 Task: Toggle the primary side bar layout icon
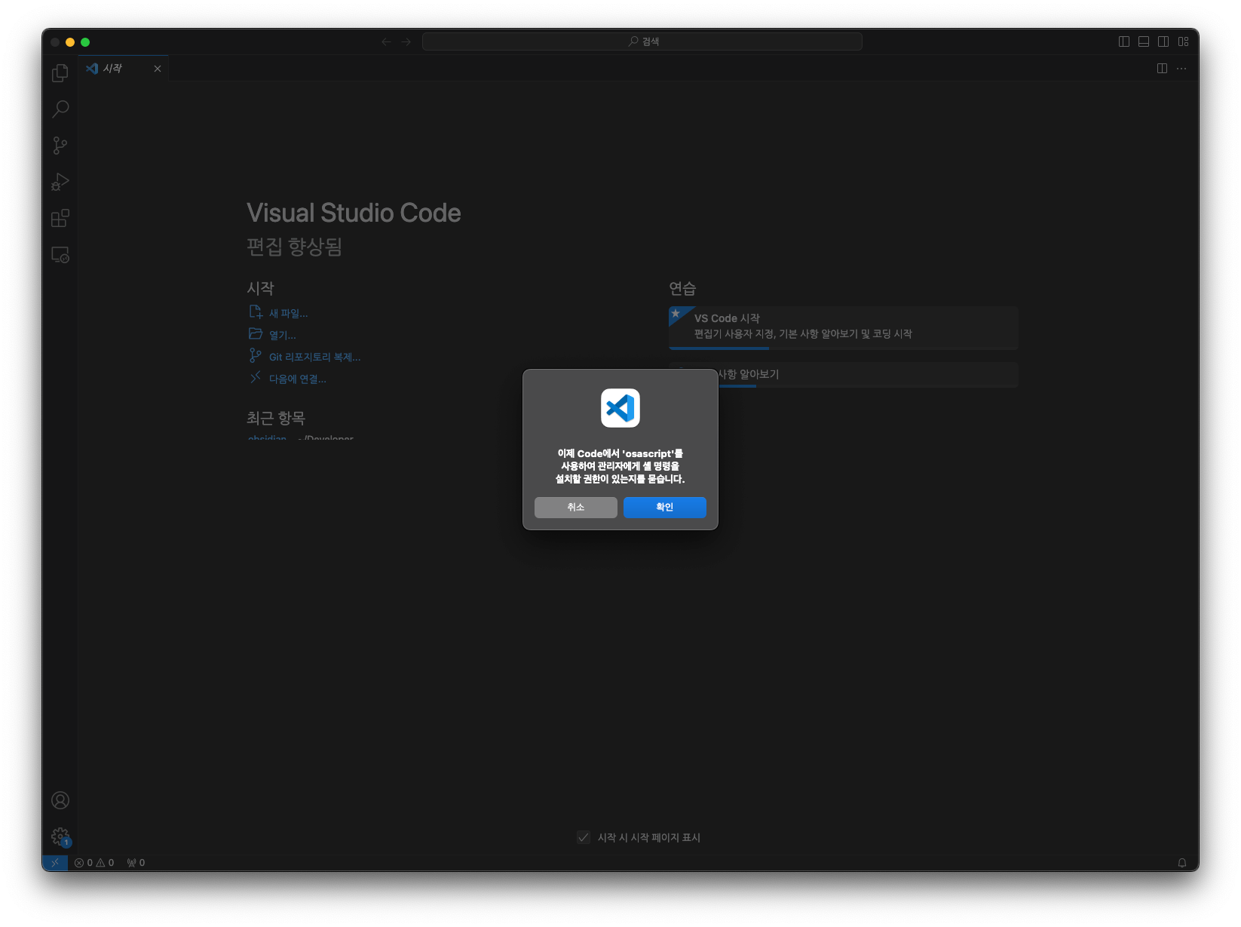[1124, 41]
